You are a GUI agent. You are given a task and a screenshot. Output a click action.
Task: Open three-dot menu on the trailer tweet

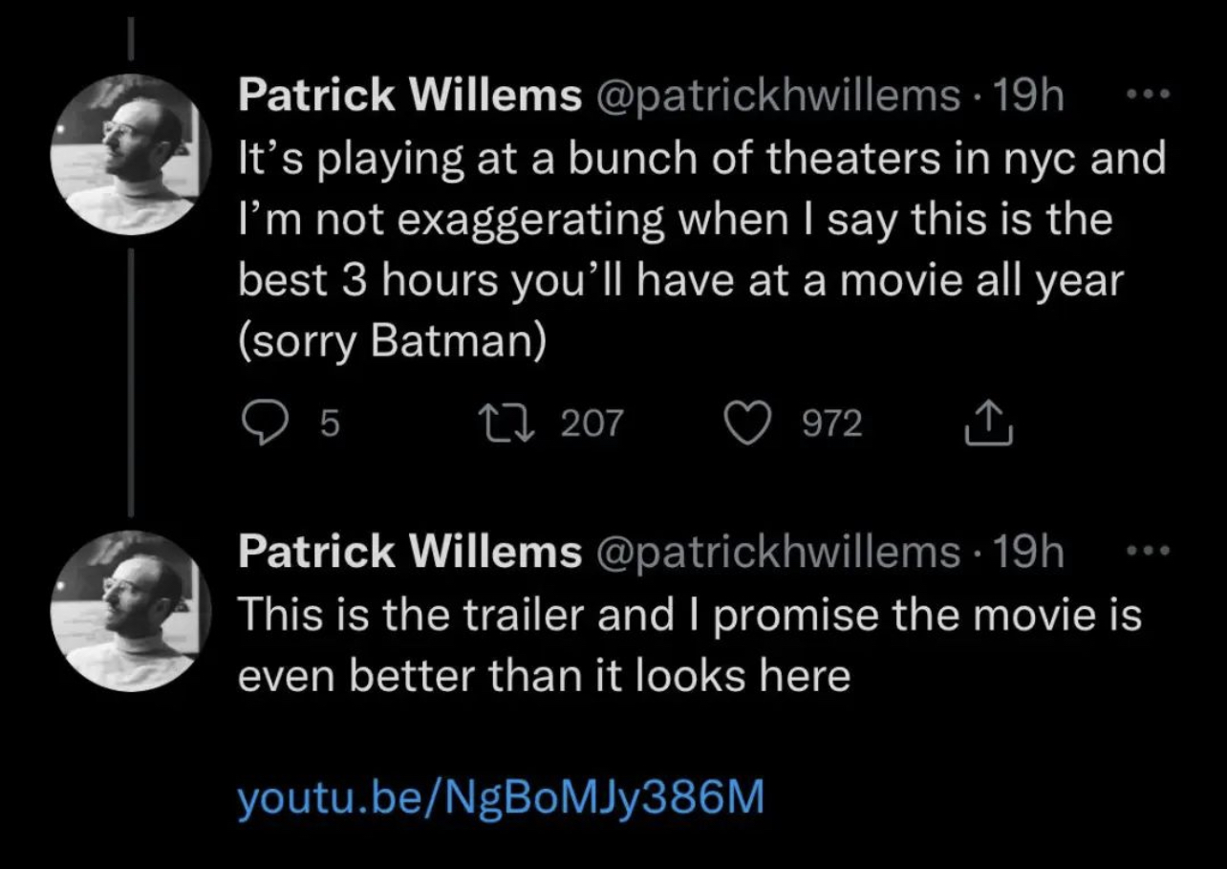click(1146, 552)
